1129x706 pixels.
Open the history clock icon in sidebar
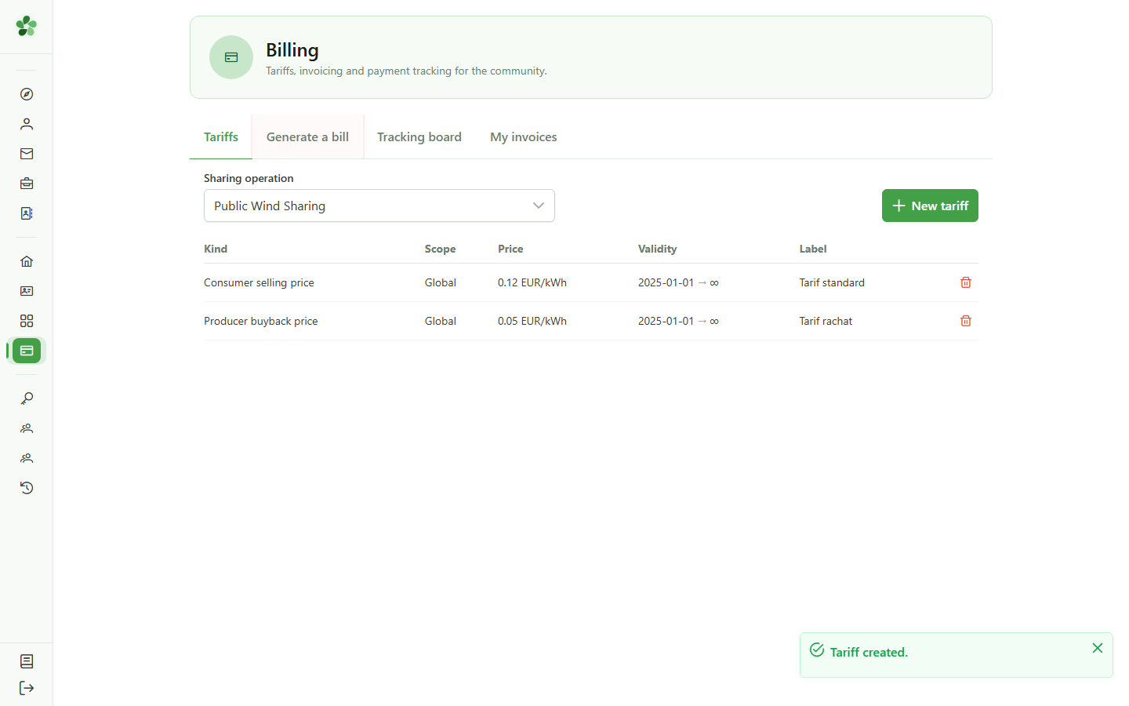[x=27, y=488]
